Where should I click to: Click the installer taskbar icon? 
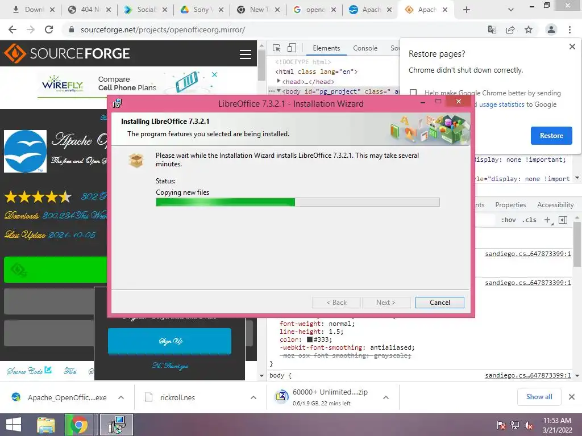117,425
